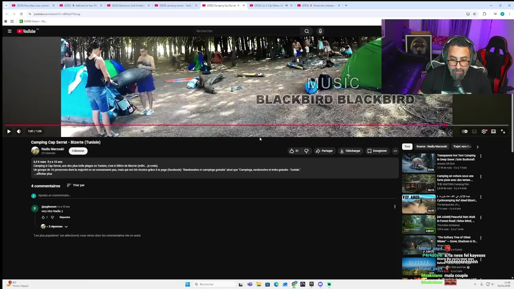This screenshot has width=514, height=289.
Task: Open options for Transparent Hot Tent Camping video
Action: click(481, 156)
